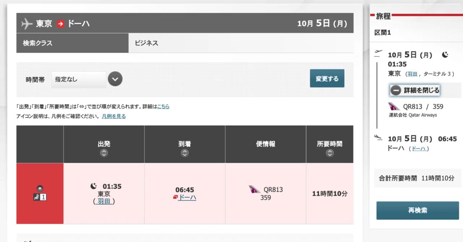
Task: Click the Qatar Airways logo in itinerary panel
Action: click(394, 107)
